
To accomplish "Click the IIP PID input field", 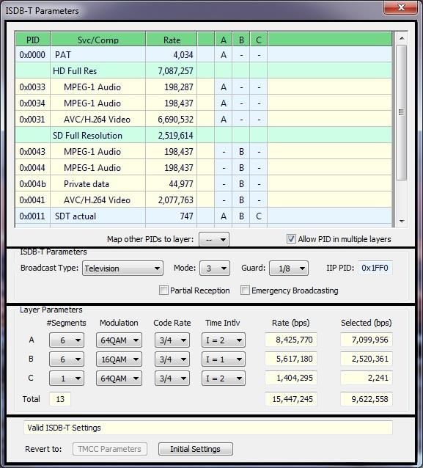I will tap(375, 268).
